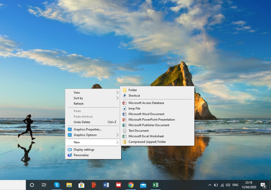Screen dimensions: 271x190
Task: Open Display settings
Action: [x=84, y=149]
